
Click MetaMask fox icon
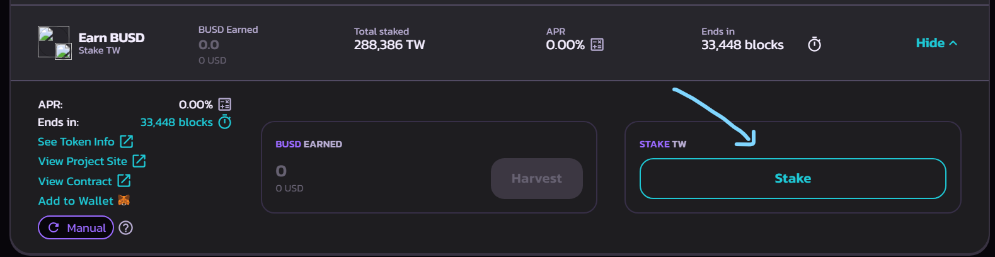[x=124, y=201]
